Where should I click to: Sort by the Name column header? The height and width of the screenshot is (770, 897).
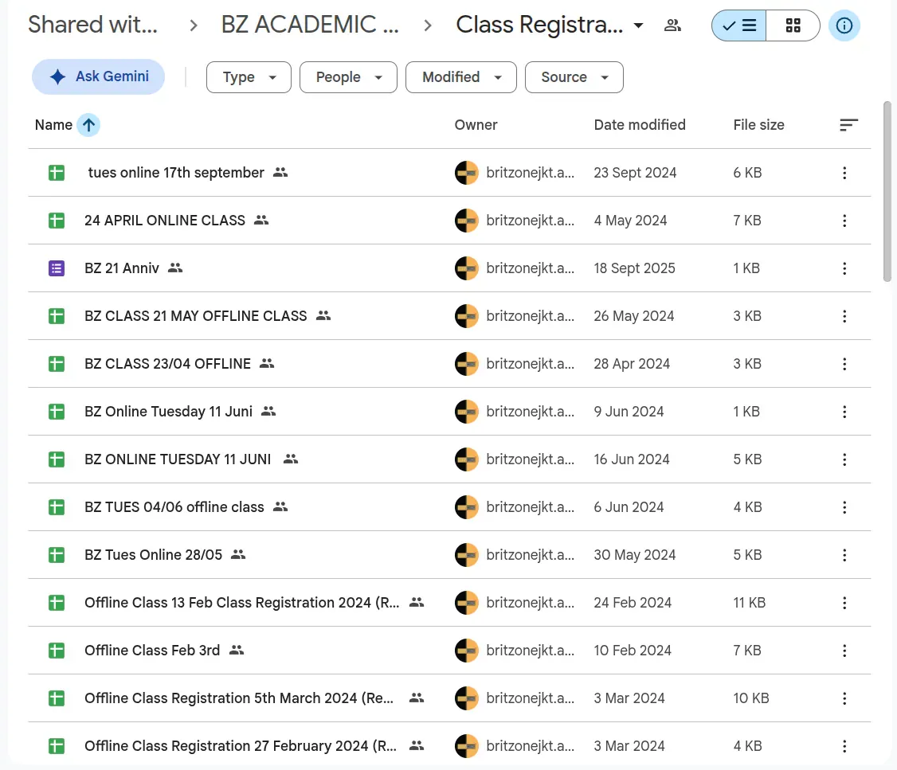coord(54,125)
